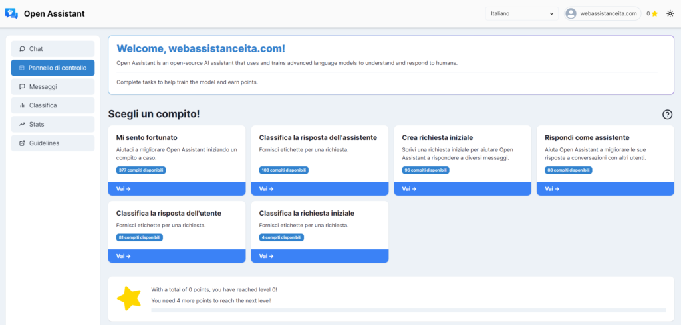681x325 pixels.
Task: Open the webassistanceita.com account menu
Action: 603,13
